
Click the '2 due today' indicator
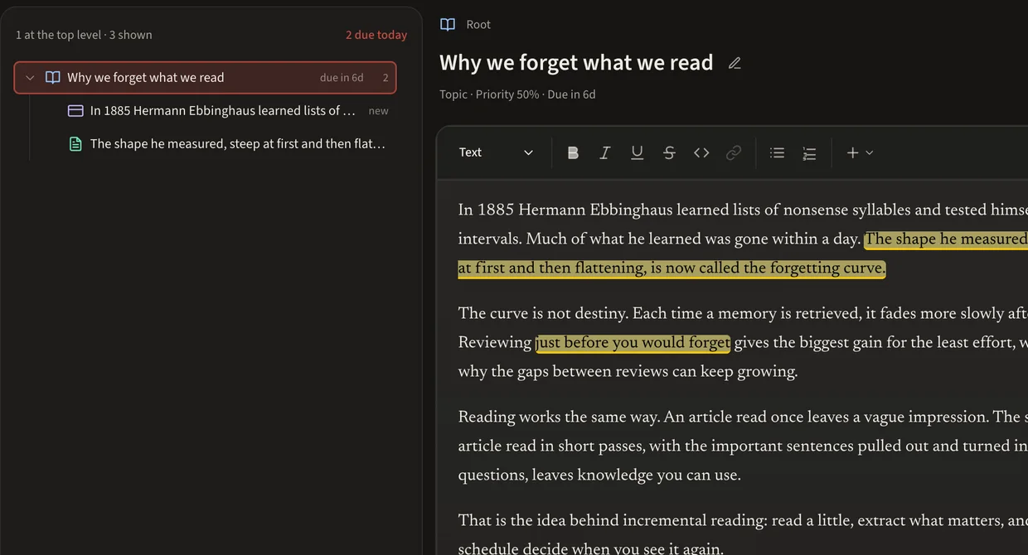pyautogui.click(x=376, y=35)
